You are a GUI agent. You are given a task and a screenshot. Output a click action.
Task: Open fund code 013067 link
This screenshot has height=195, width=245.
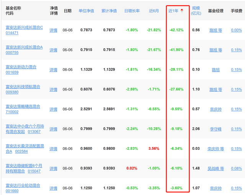(x=34, y=131)
